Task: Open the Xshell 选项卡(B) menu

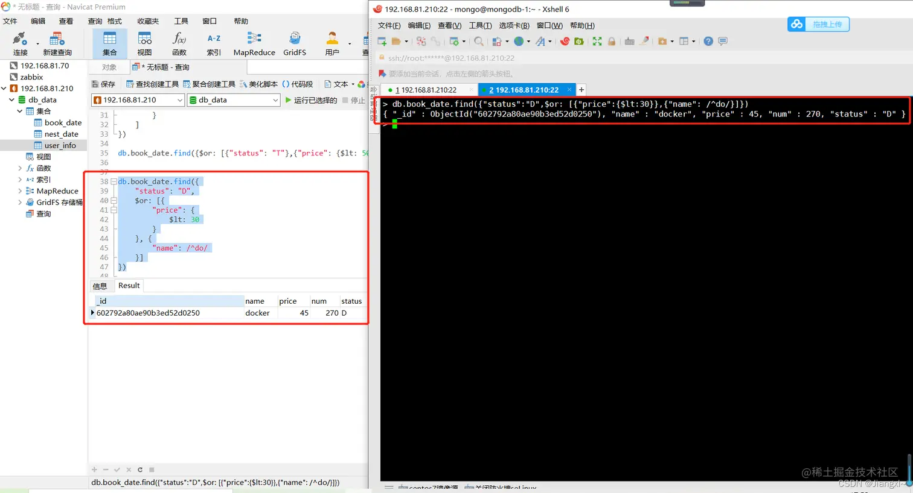Action: tap(514, 25)
